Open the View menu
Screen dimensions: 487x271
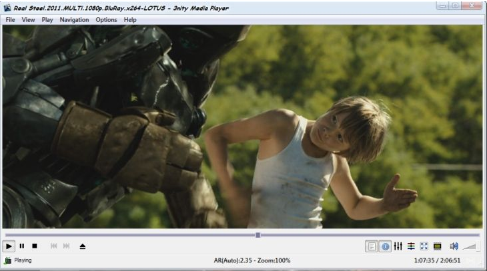[28, 20]
